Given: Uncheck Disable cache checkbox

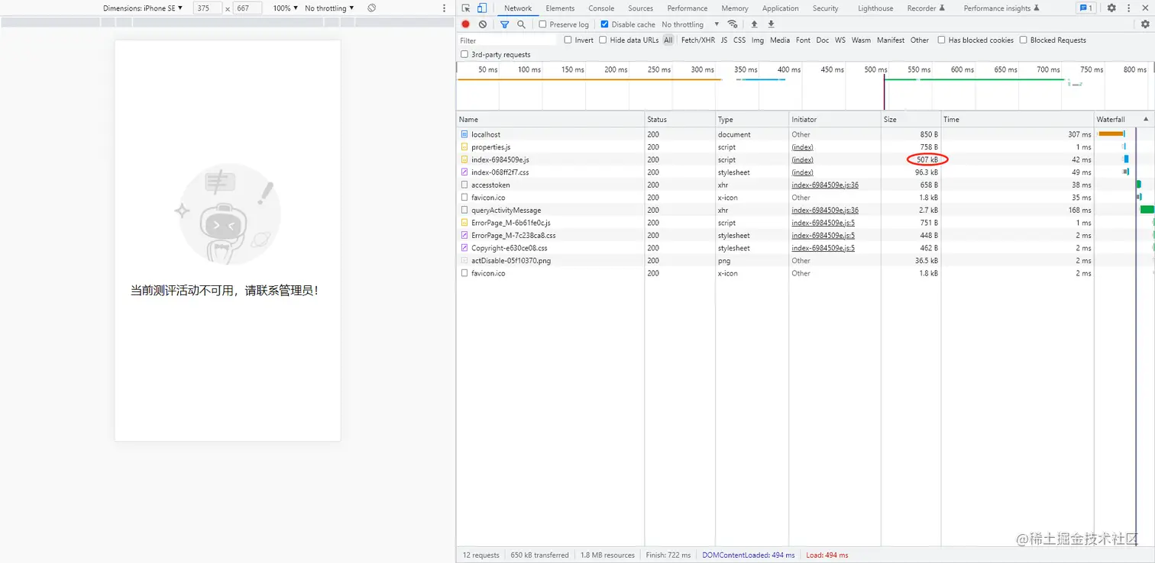Looking at the screenshot, I should point(605,24).
